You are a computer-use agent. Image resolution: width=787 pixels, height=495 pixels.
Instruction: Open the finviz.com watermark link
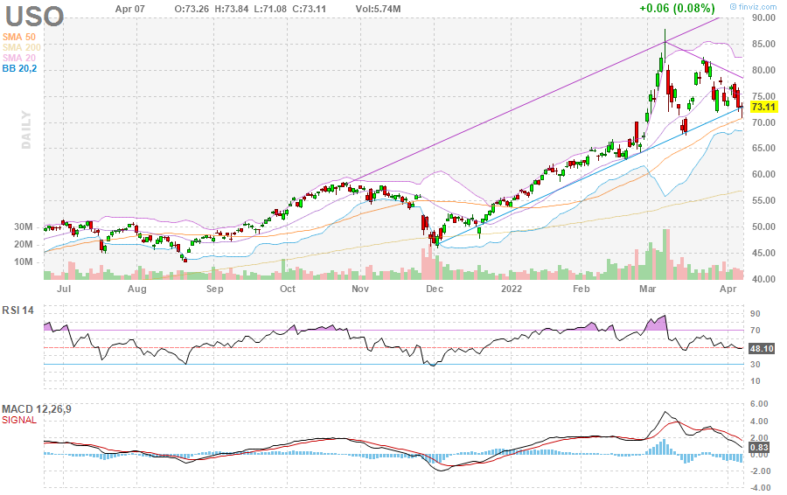754,6
